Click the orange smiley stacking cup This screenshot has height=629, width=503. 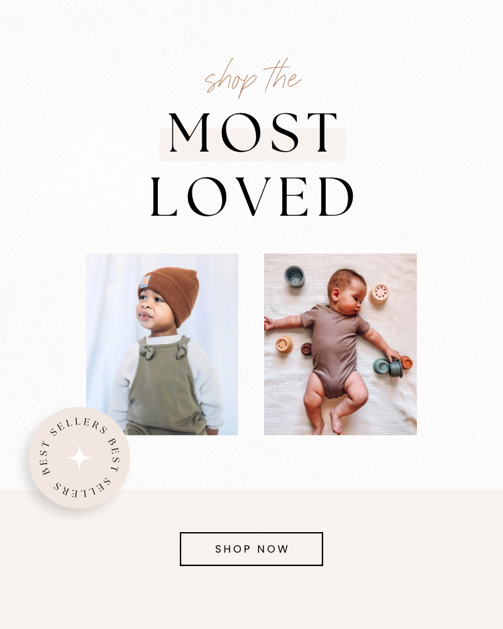(x=284, y=345)
